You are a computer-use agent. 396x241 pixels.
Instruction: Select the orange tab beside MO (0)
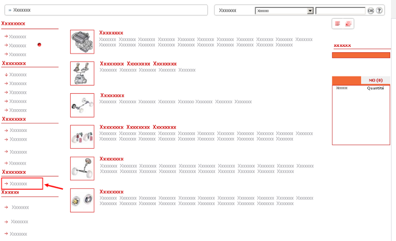click(x=346, y=80)
